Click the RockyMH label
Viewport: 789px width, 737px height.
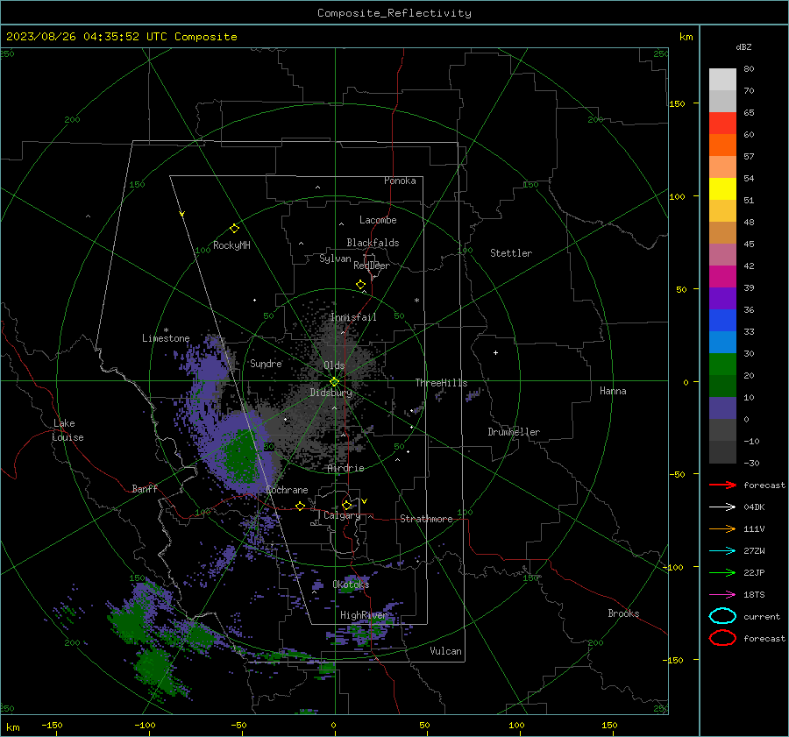231,245
